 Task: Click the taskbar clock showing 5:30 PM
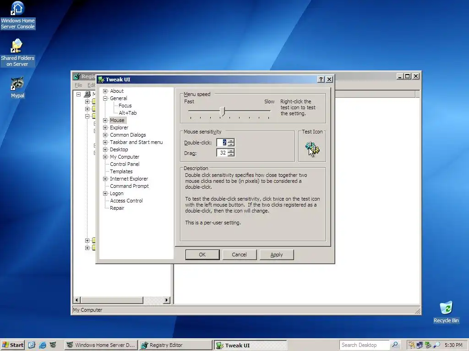453,345
